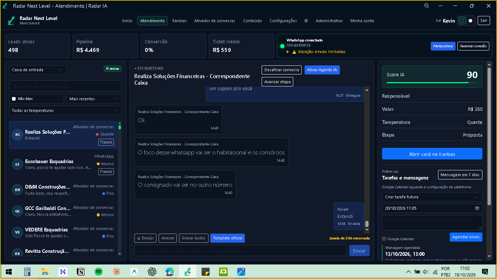Click the Radar Next Level logo icon
This screenshot has width=497, height=279.
click(11, 21)
